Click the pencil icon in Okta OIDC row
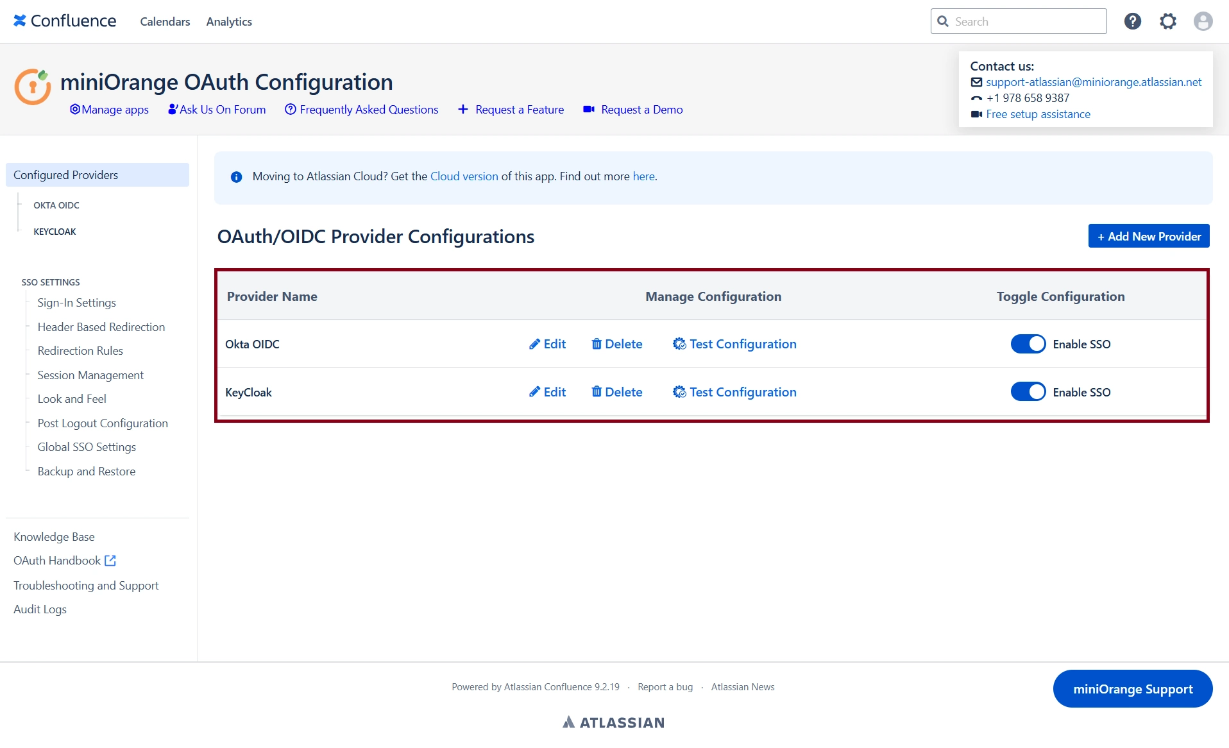The width and height of the screenshot is (1229, 748). (x=534, y=344)
